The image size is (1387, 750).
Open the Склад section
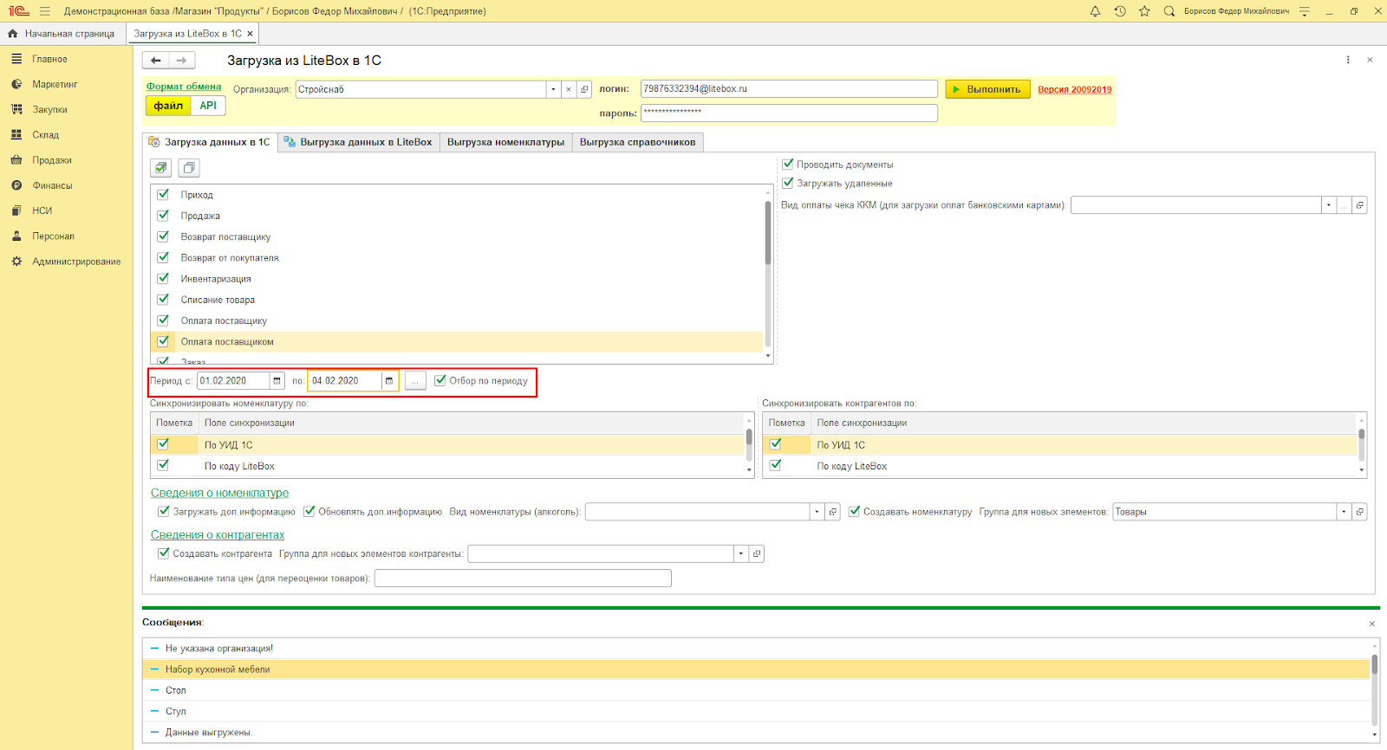tap(45, 135)
